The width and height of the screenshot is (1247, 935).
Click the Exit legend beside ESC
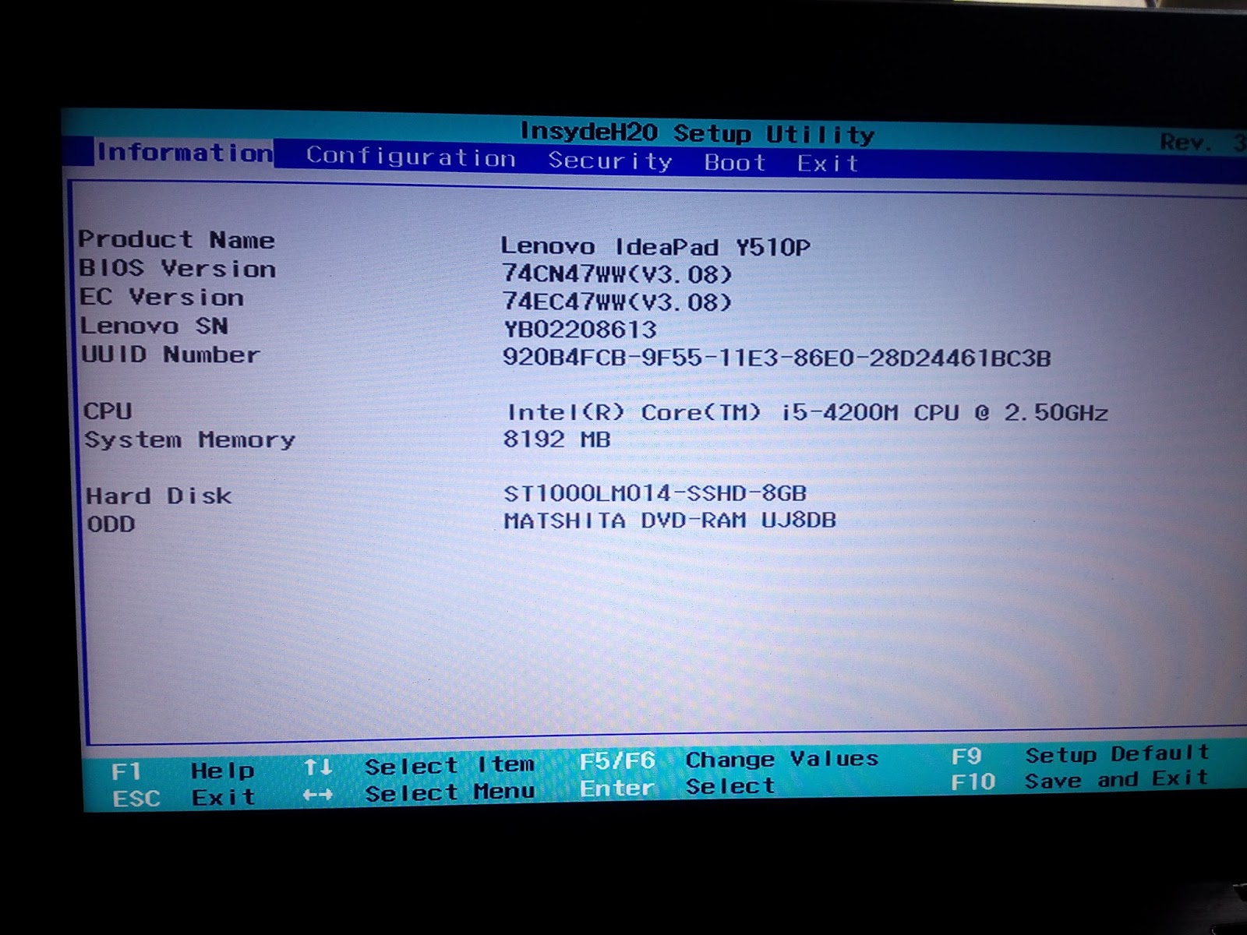point(224,797)
